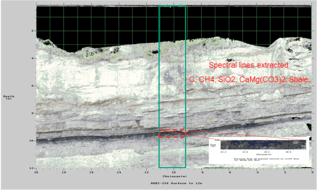The width and height of the screenshot is (317, 190).
Task: Click depth axis tick label 8
Action: click(33, 113)
